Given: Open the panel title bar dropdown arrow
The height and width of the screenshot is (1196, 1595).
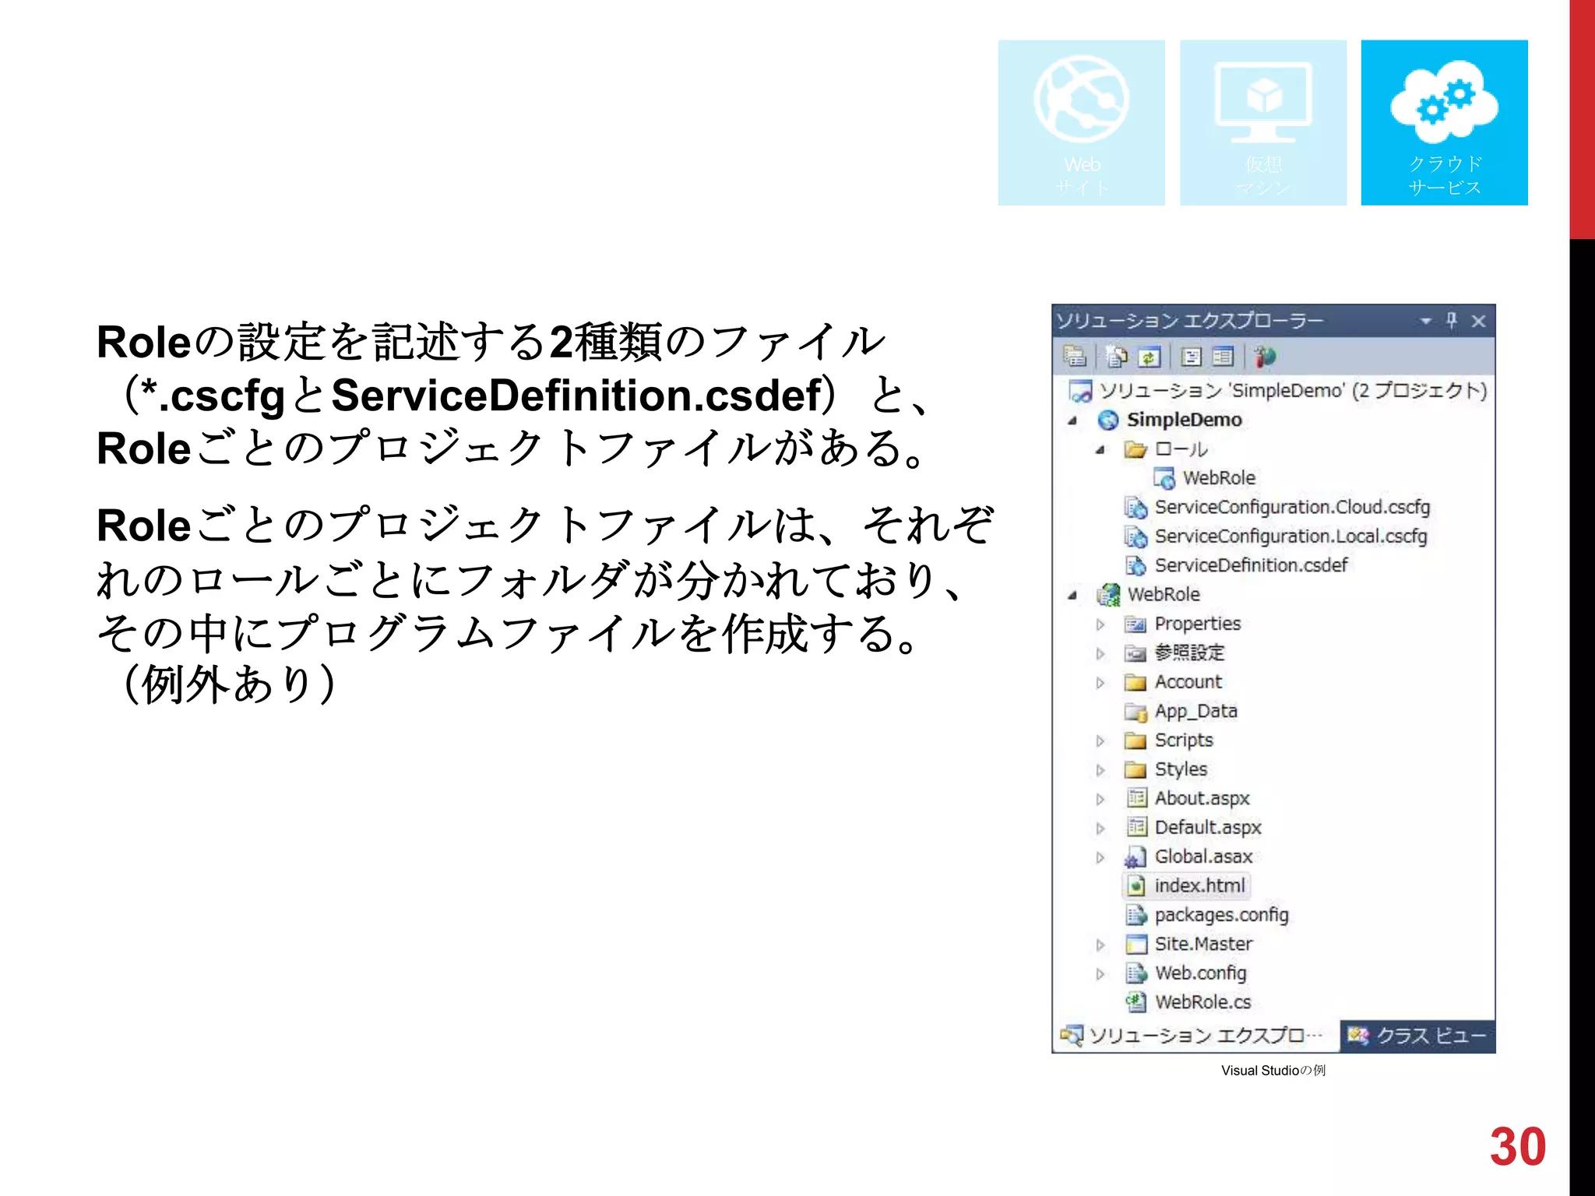Looking at the screenshot, I should coord(1425,321).
